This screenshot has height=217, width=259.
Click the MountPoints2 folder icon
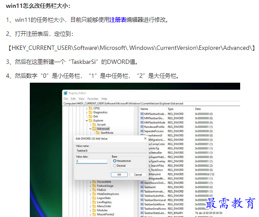pos(94,214)
